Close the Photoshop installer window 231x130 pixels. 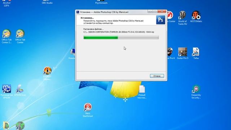162,11
